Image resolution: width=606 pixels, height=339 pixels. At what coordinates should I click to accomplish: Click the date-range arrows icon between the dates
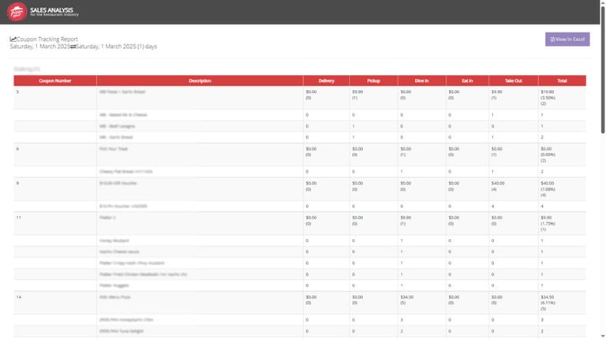[73, 47]
